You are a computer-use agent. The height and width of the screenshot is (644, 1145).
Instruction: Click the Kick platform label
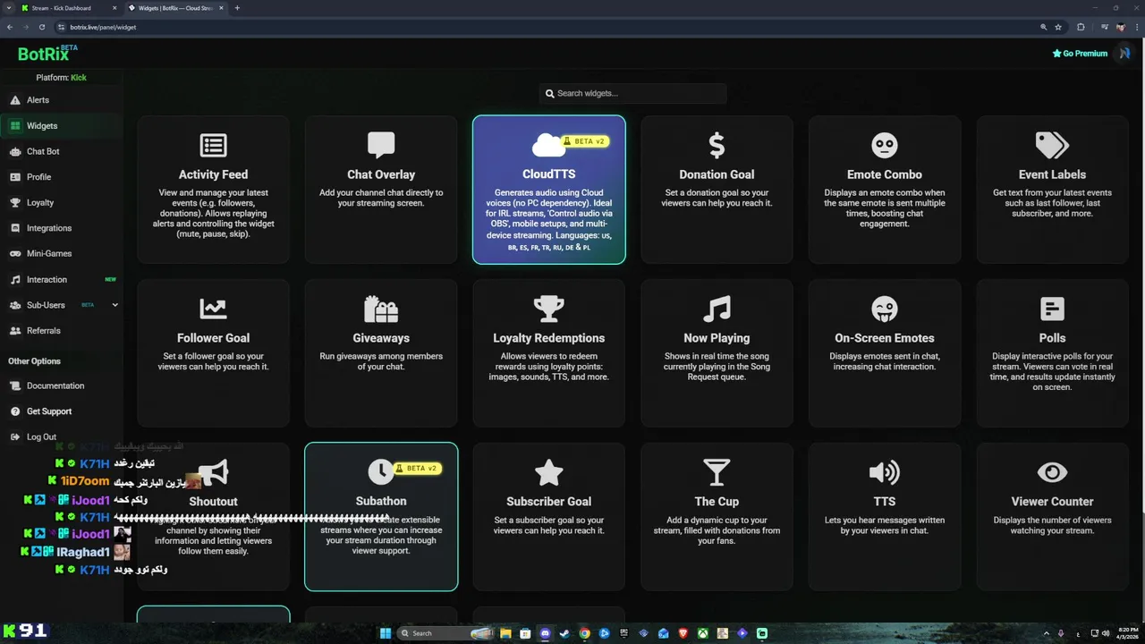click(79, 78)
